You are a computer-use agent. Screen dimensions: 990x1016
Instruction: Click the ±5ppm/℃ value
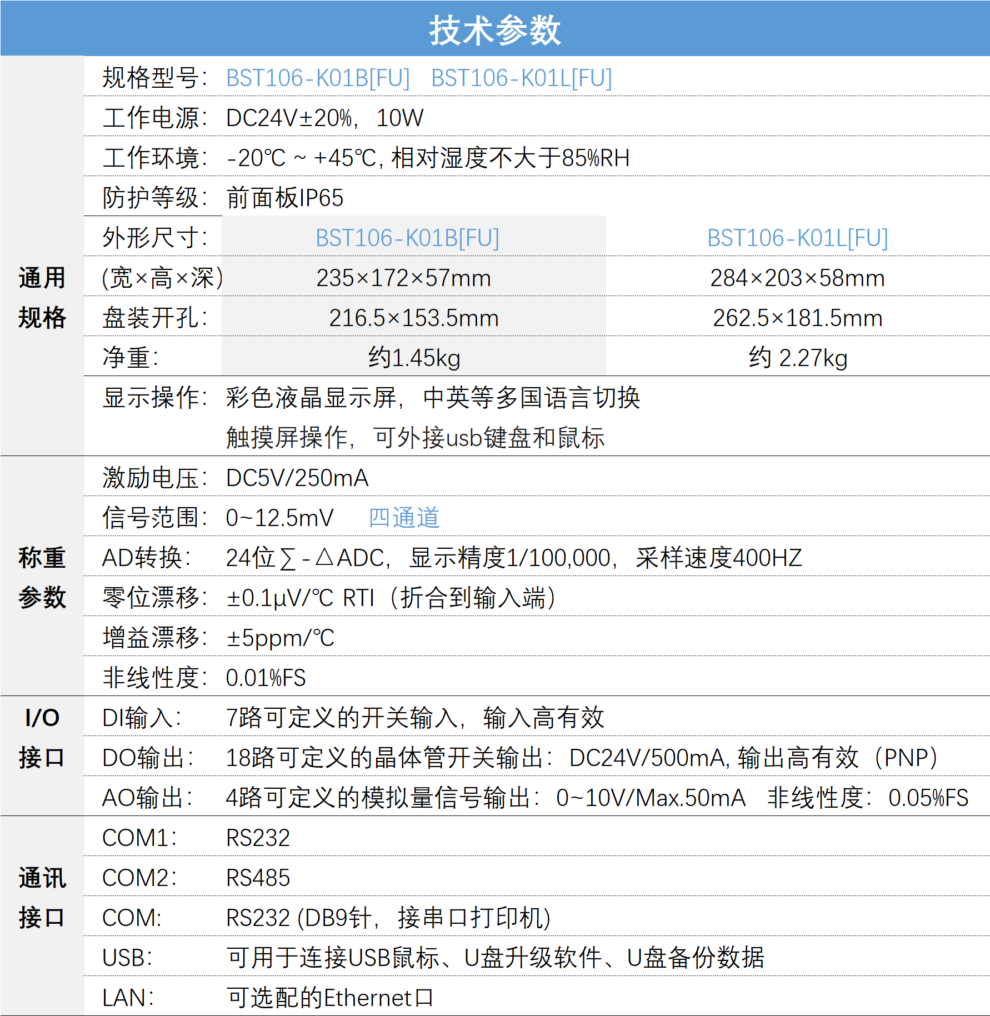pyautogui.click(x=281, y=638)
